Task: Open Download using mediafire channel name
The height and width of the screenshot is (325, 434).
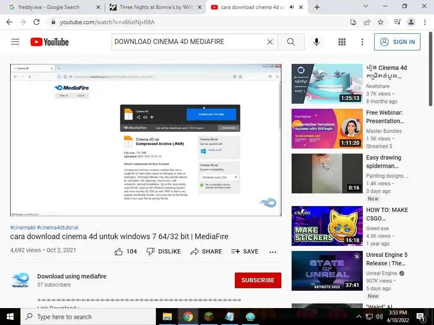Action: tap(72, 276)
